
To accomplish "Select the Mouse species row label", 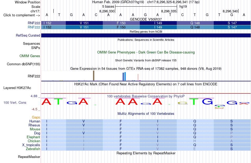I will pyautogui.click(x=35, y=129).
